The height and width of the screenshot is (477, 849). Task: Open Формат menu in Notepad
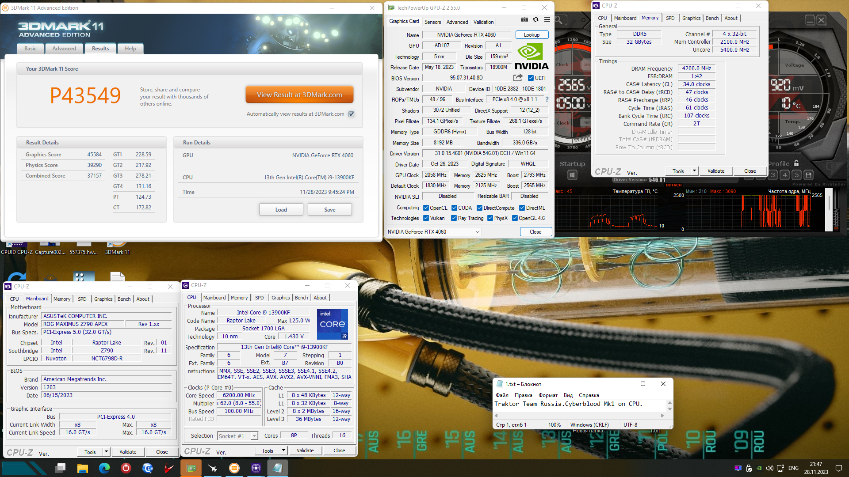pyautogui.click(x=548, y=395)
